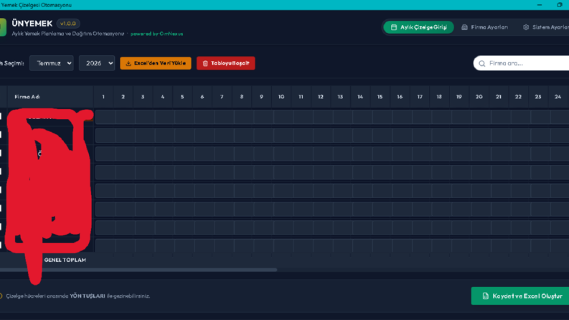Open the 2026 year dropdown

[x=97, y=63]
